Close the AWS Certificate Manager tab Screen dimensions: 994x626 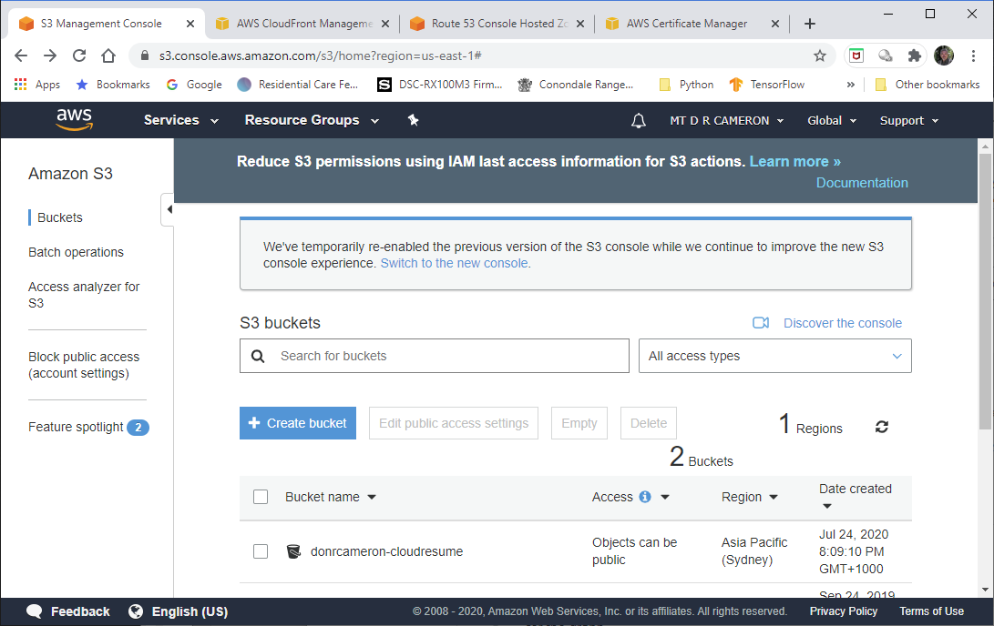pos(774,24)
